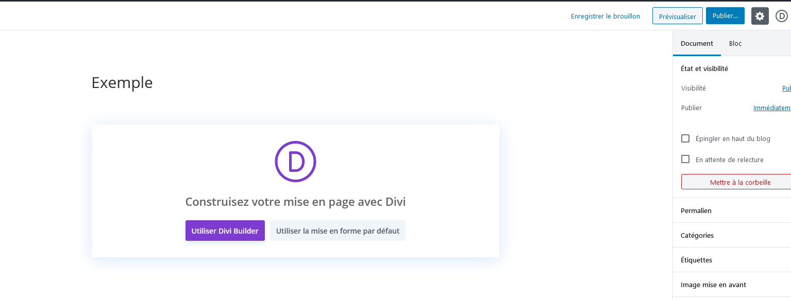Click the Prévisualiser button
Image resolution: width=791 pixels, height=300 pixels.
[677, 16]
